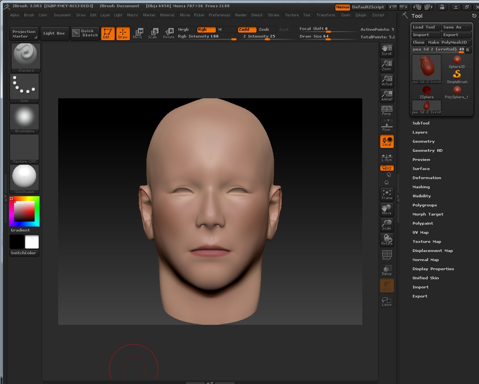The width and height of the screenshot is (479, 384).
Task: Choose the SimpleBrush tool icon
Action: click(x=457, y=76)
